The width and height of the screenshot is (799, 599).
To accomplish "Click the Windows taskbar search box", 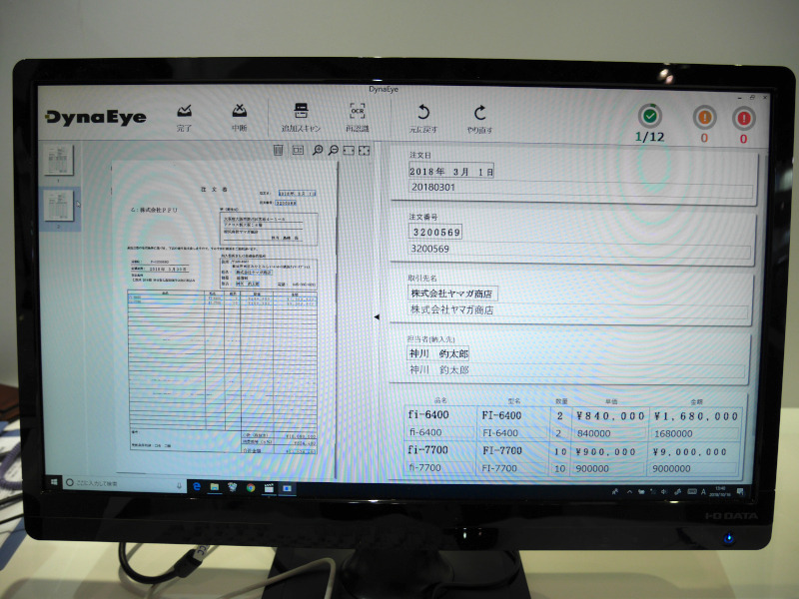I will (x=124, y=483).
